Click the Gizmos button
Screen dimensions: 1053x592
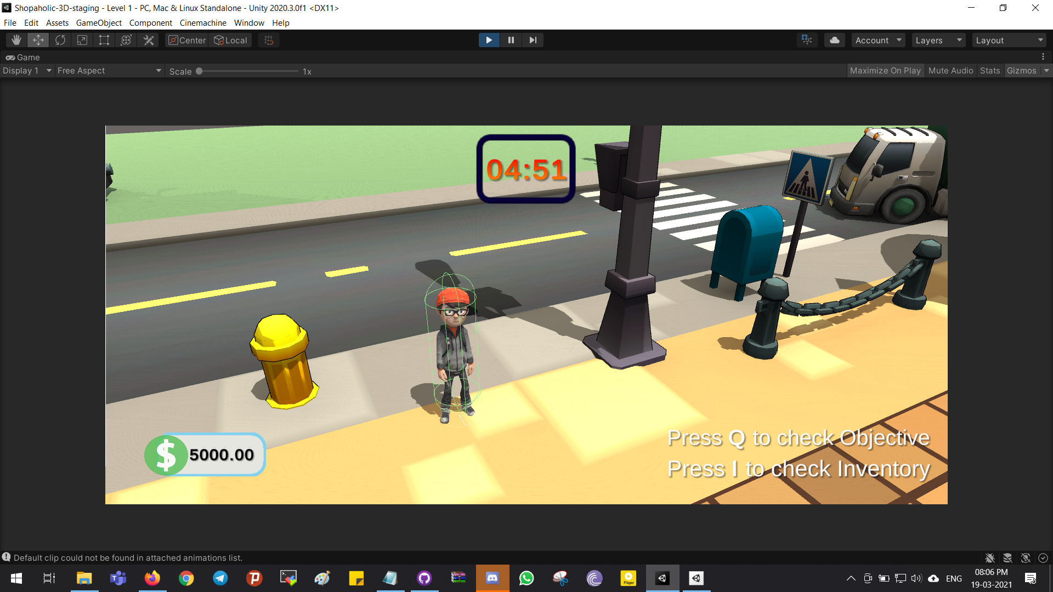pos(1021,71)
